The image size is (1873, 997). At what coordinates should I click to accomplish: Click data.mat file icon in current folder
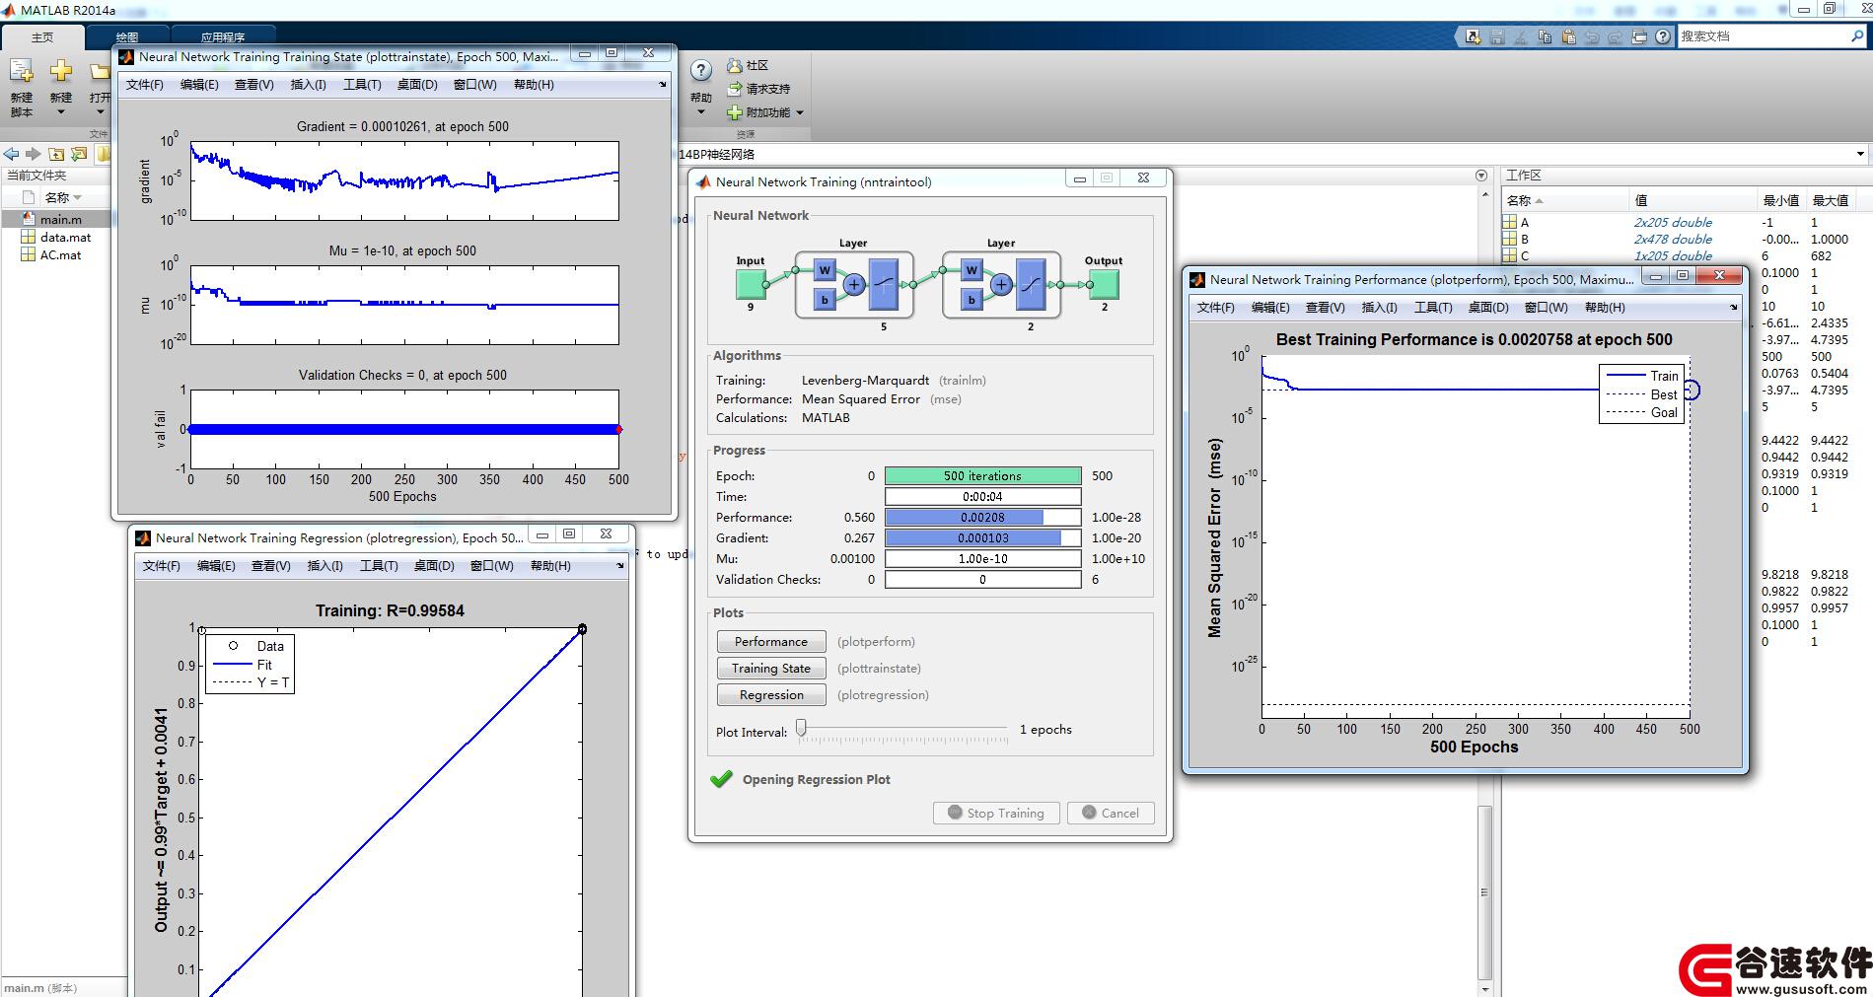28,237
